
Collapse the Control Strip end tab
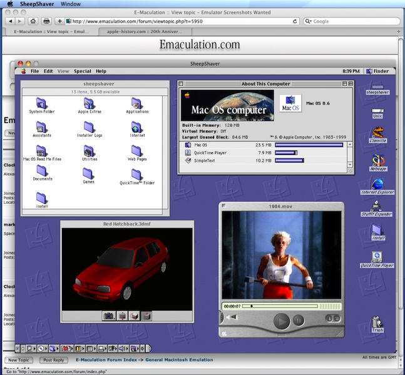pos(148,348)
